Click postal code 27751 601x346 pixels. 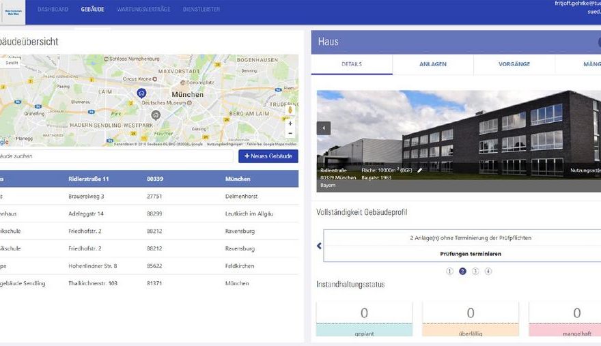[154, 196]
